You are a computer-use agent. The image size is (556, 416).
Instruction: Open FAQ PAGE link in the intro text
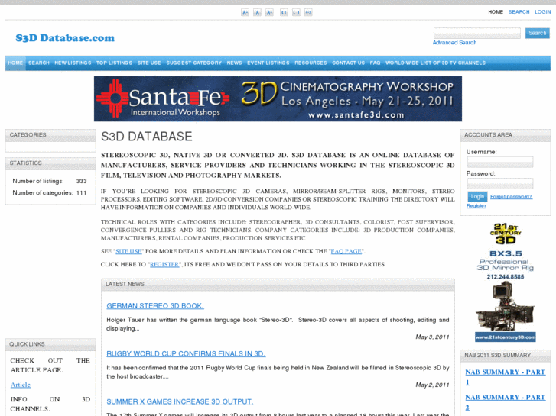click(x=346, y=251)
